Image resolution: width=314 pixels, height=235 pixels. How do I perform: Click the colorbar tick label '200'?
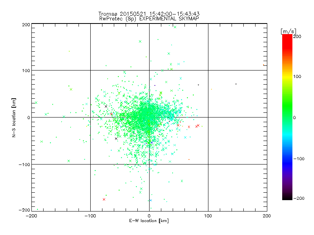click(297, 36)
